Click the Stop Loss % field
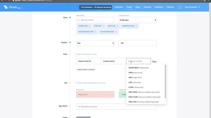The image size is (211, 118). point(95,94)
